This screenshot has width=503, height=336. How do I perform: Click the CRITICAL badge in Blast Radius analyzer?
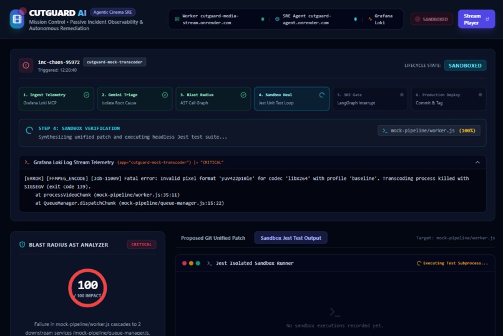pyautogui.click(x=142, y=245)
